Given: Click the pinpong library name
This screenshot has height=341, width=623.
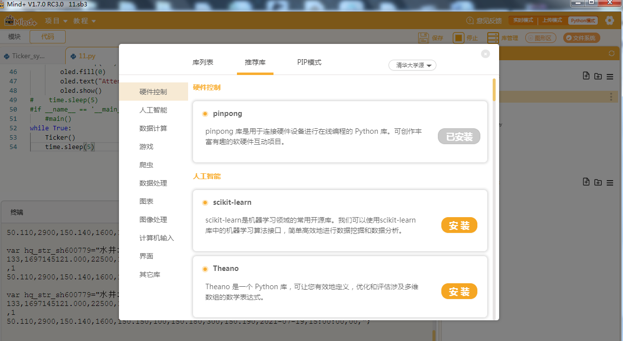Looking at the screenshot, I should pyautogui.click(x=228, y=114).
